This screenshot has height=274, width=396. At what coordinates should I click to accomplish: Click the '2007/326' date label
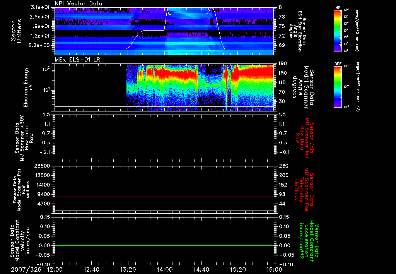(x=26, y=269)
